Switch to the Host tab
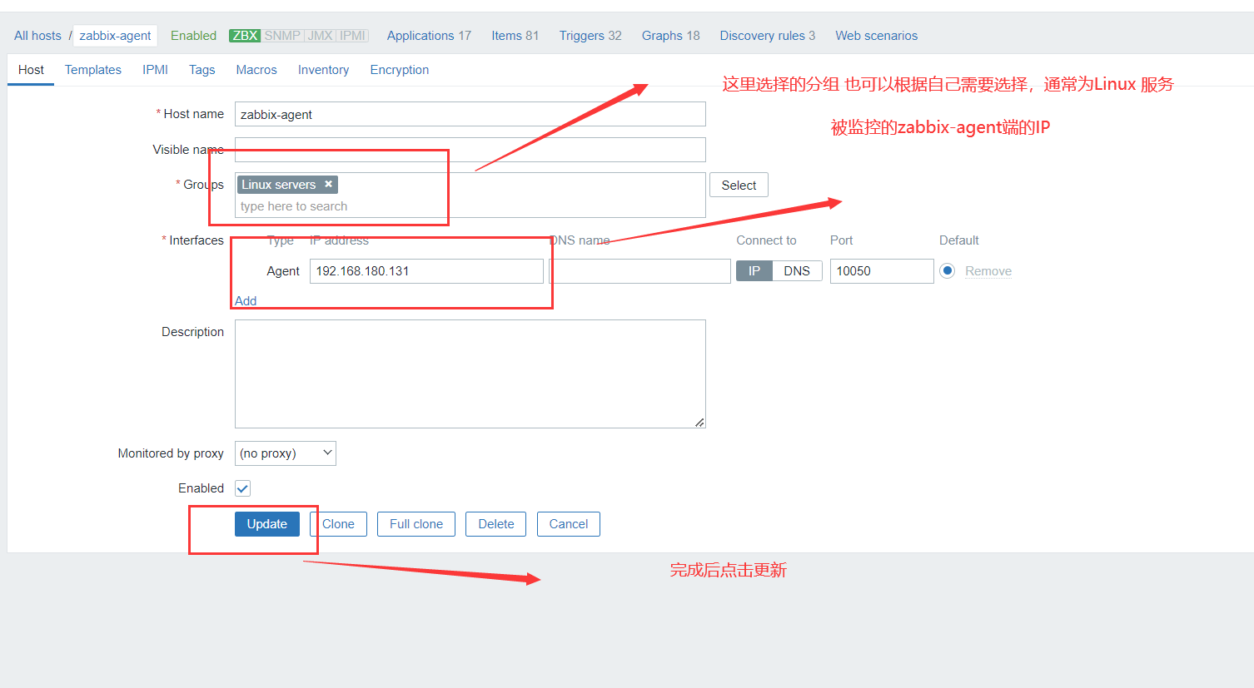Screen dimensions: 1254x688 coord(31,70)
